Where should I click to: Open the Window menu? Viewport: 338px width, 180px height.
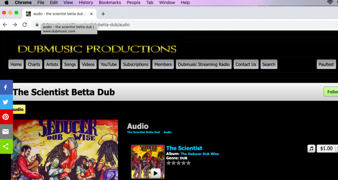pos(167,3)
